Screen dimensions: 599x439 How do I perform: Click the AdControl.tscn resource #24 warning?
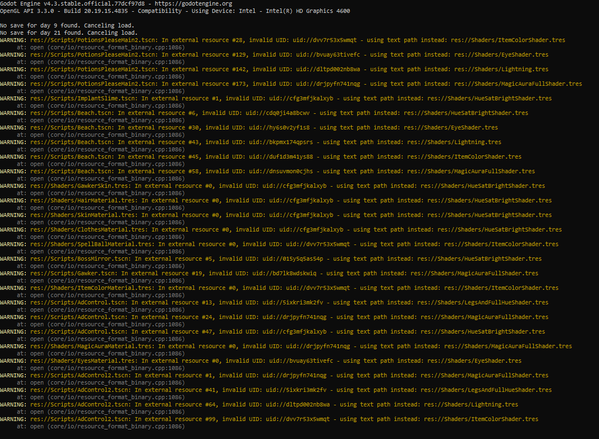coord(274,317)
